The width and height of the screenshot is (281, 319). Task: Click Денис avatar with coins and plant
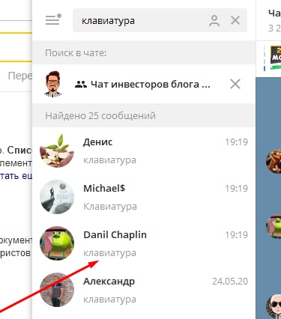(57, 151)
